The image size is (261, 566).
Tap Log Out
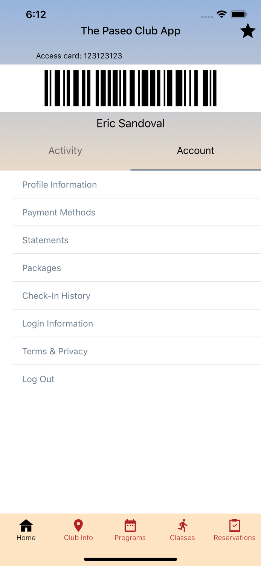click(38, 379)
